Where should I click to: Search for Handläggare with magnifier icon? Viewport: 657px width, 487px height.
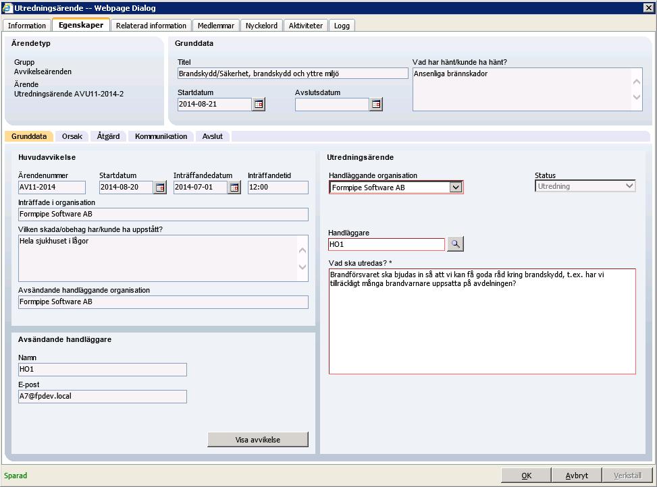click(455, 244)
